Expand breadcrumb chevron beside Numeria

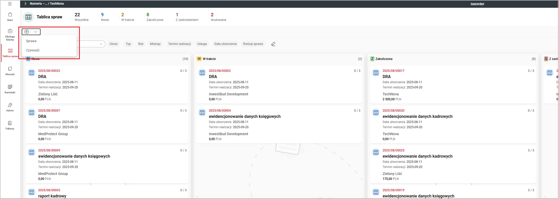click(25, 4)
